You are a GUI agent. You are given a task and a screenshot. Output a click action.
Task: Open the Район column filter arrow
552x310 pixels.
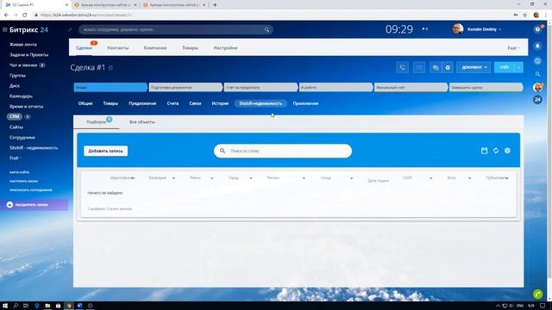(x=212, y=178)
